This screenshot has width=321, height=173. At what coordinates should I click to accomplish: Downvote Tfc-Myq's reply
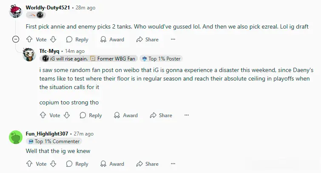point(67,115)
